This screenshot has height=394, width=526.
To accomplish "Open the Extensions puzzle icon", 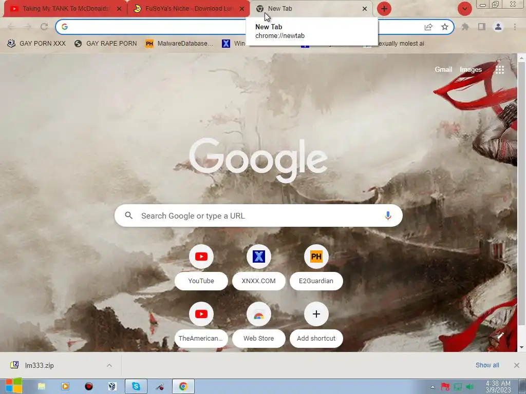I will click(465, 27).
